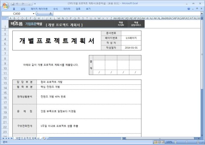Expand the Name Box dropdown arrow
205x145 pixels.
pos(33,14)
